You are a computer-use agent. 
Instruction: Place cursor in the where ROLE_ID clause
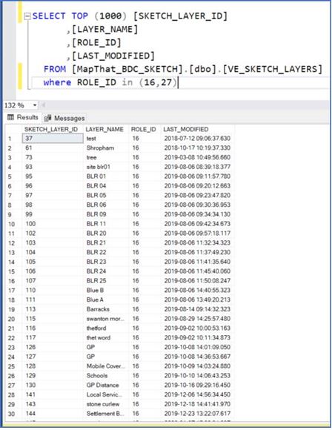point(110,82)
